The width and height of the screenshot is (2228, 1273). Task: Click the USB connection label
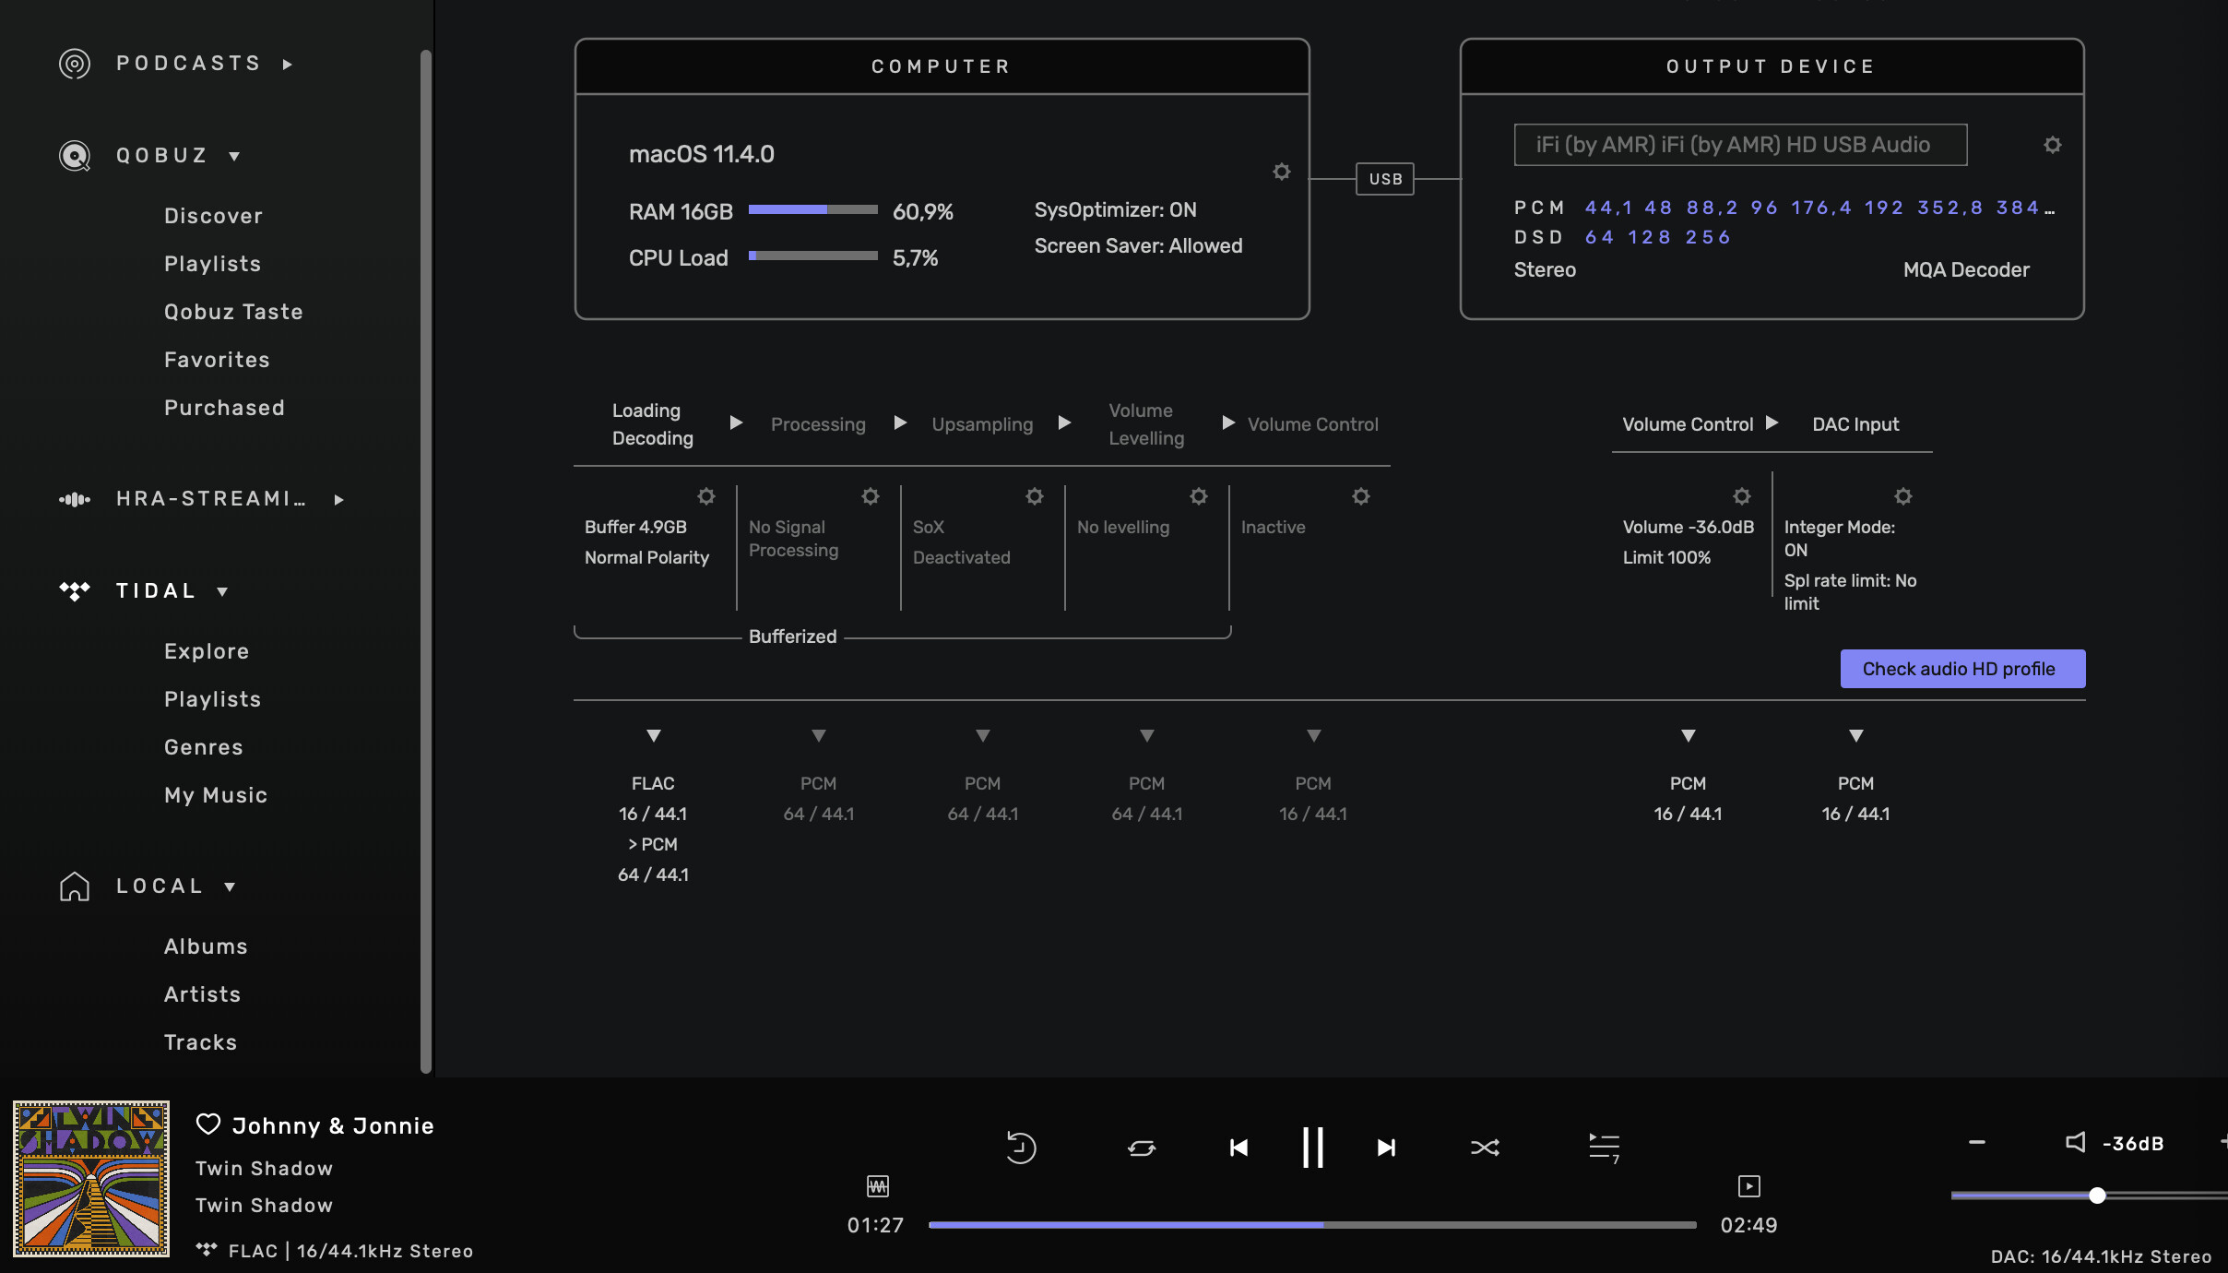click(x=1385, y=179)
